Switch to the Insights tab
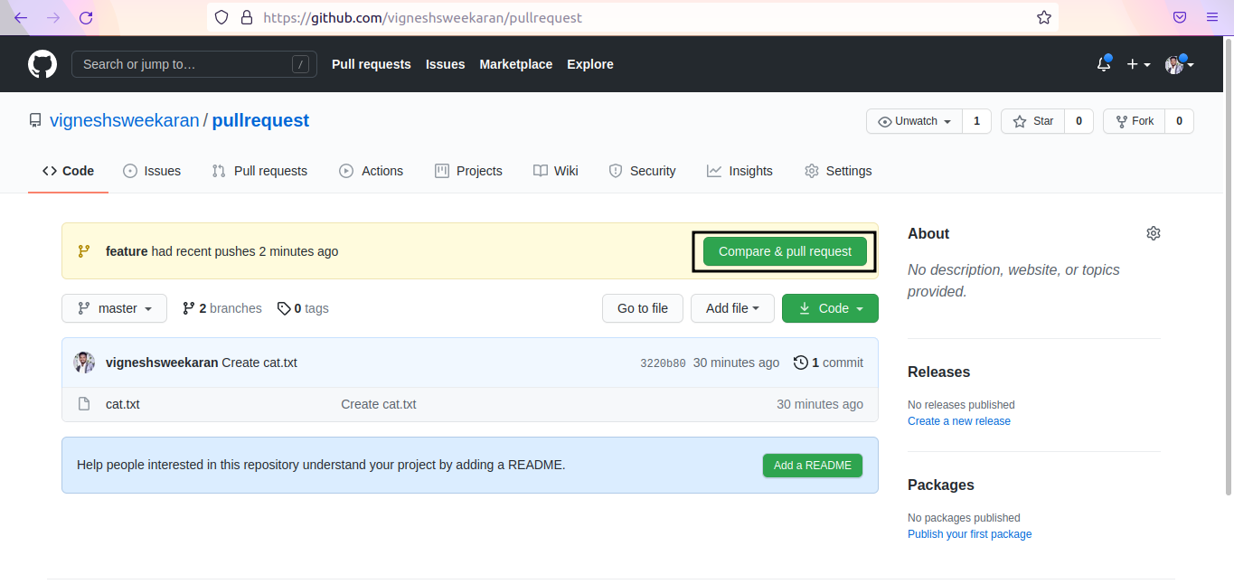Screen dimensions: 1234x584 coord(740,171)
